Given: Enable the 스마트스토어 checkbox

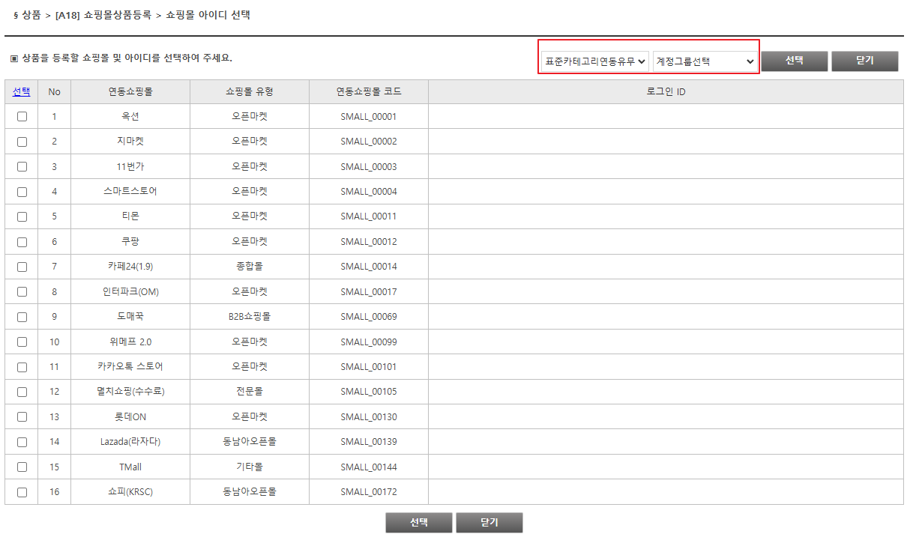Looking at the screenshot, I should pos(22,192).
